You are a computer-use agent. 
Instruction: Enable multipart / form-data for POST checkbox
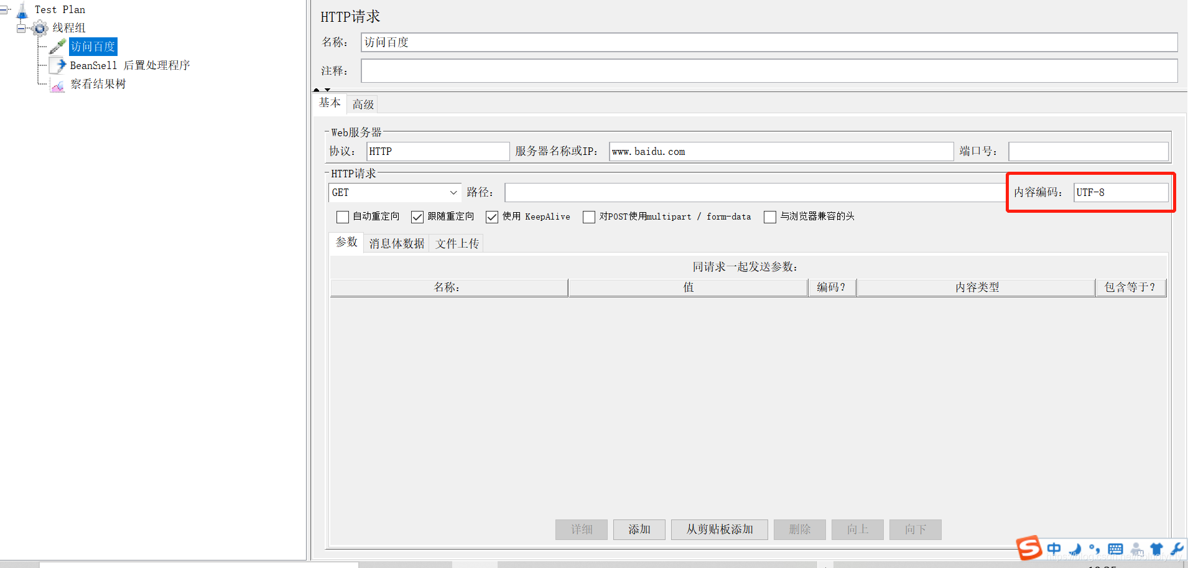point(589,216)
